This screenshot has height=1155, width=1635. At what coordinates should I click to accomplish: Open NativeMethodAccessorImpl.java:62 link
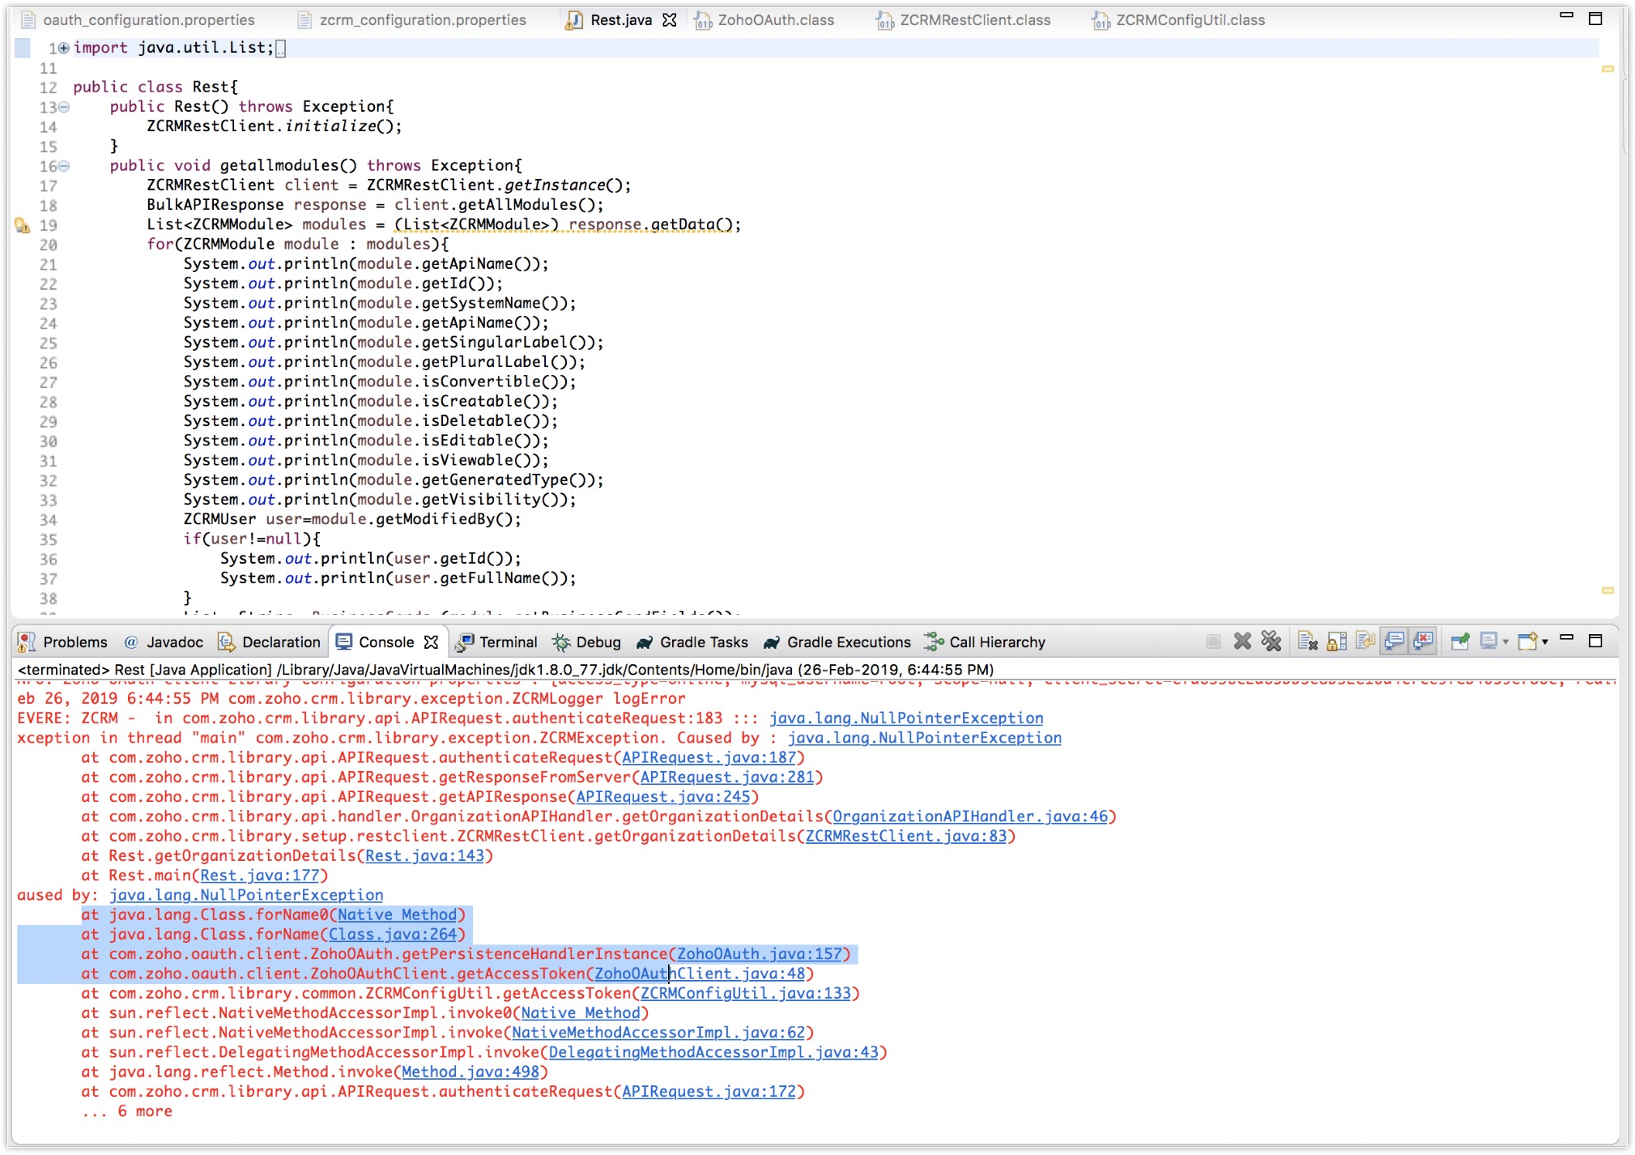(x=658, y=1033)
